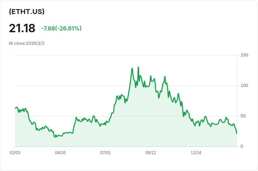The width and height of the screenshot is (258, 171).
Task: Click the 09/12 date axis label
Action: point(150,153)
